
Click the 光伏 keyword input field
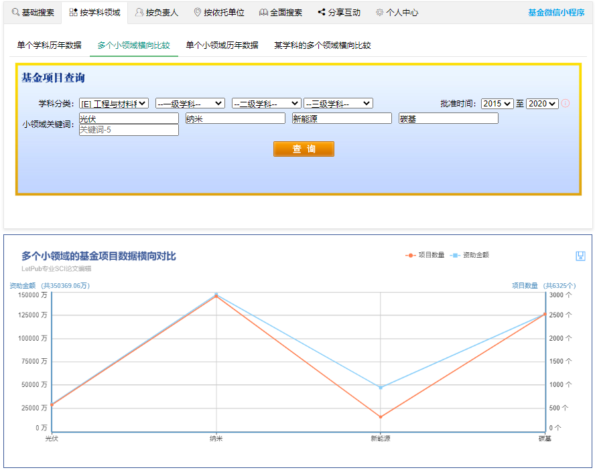pos(129,118)
